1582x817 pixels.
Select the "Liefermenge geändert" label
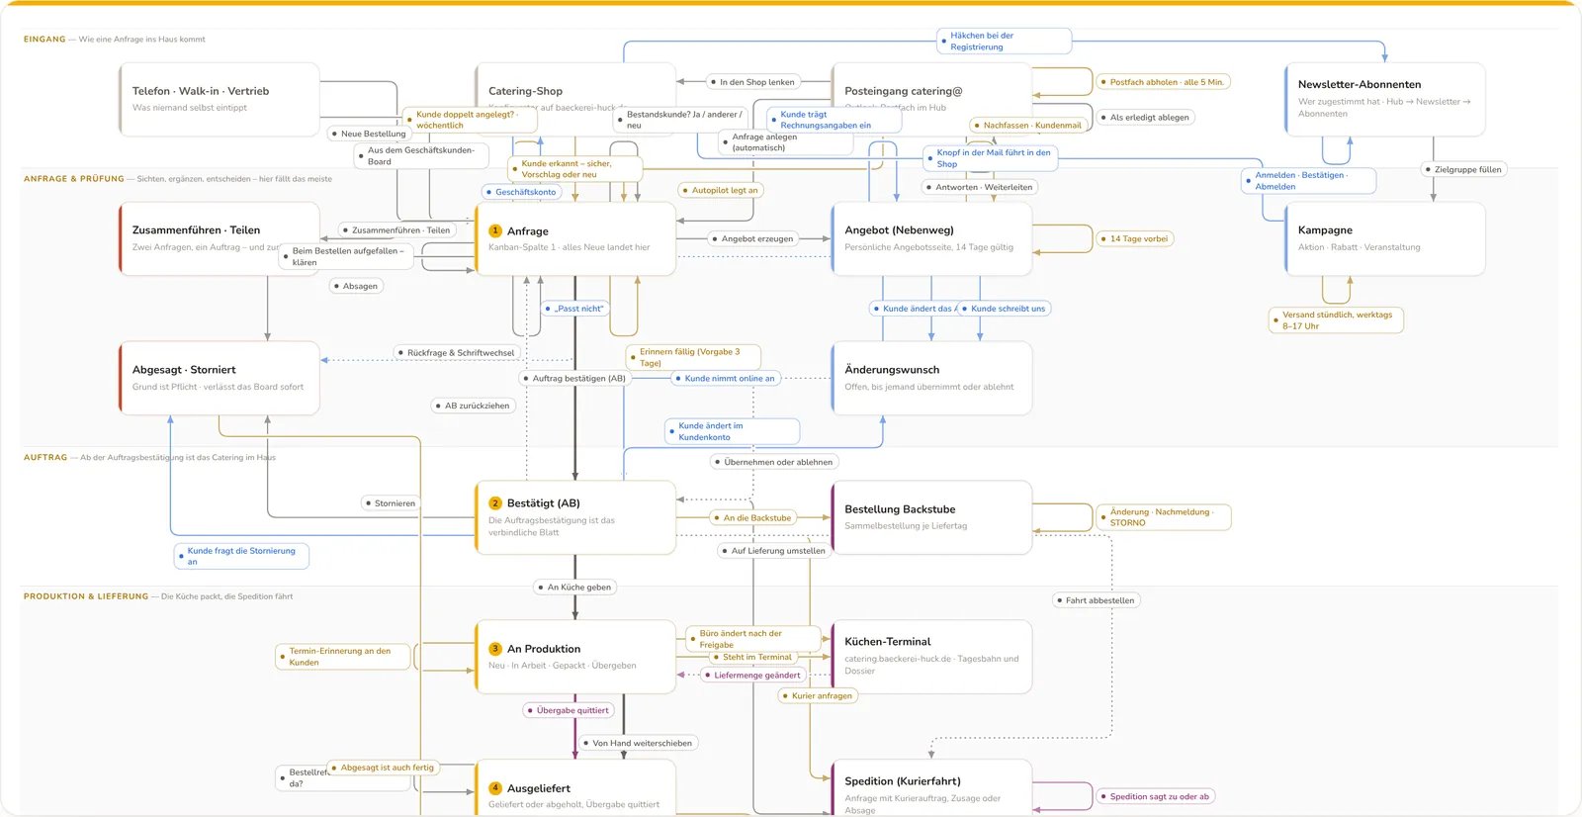pos(753,676)
